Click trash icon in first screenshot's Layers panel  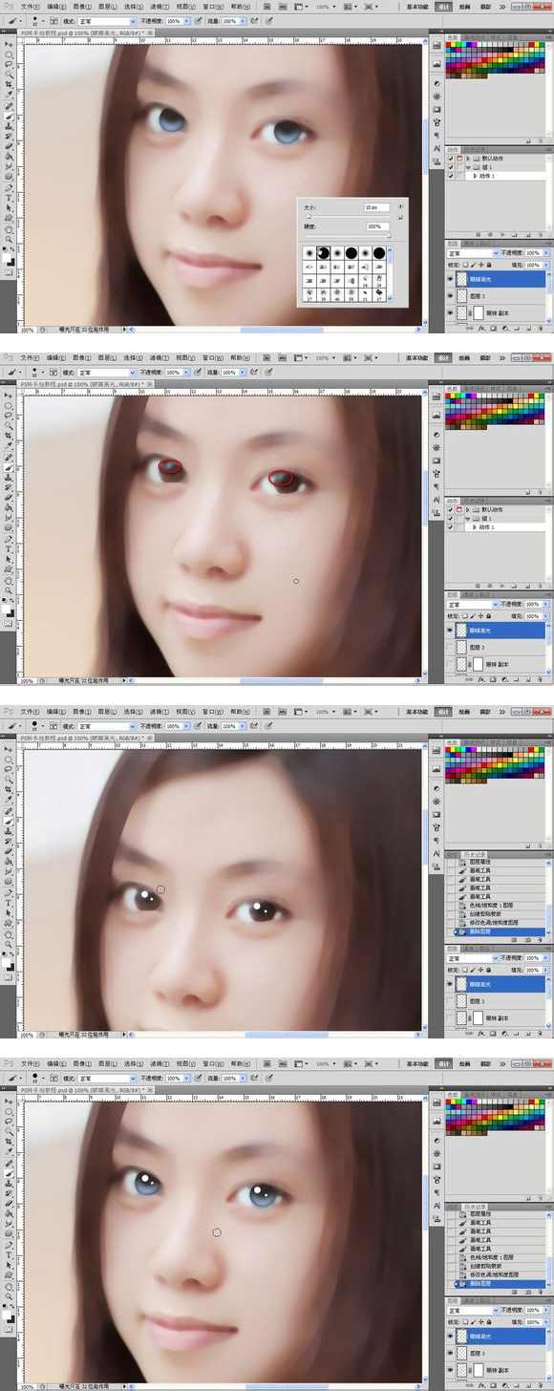540,328
